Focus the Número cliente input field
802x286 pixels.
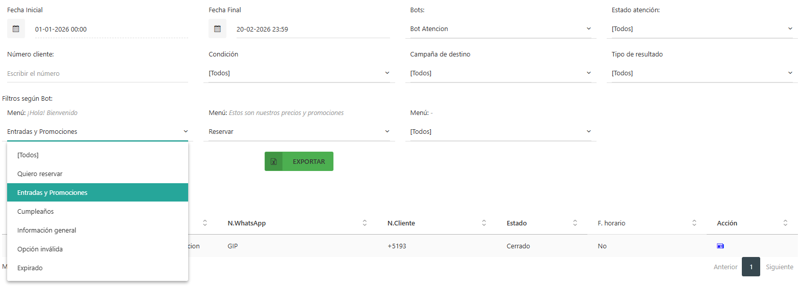97,73
